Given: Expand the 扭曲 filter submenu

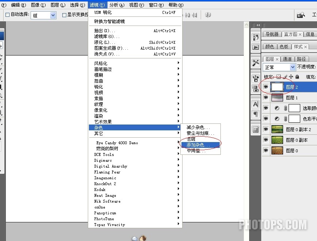Looking at the screenshot, I should click(x=135, y=81).
